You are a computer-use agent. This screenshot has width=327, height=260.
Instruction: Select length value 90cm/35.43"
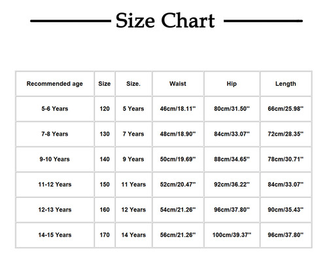click(x=286, y=210)
